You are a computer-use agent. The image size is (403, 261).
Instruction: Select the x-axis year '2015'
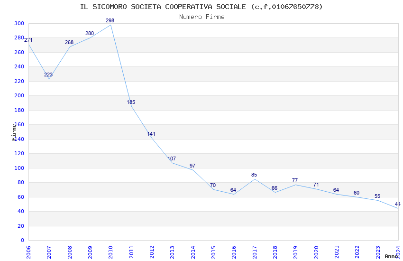[213, 252]
